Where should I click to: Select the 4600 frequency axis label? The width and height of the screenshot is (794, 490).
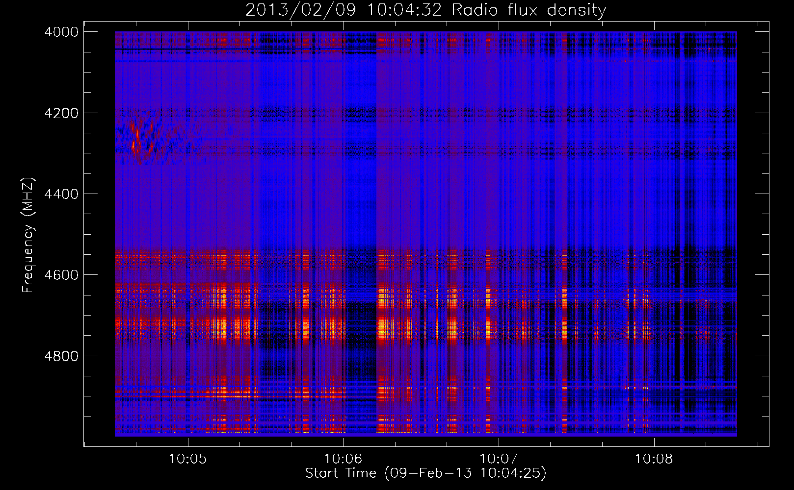(61, 275)
